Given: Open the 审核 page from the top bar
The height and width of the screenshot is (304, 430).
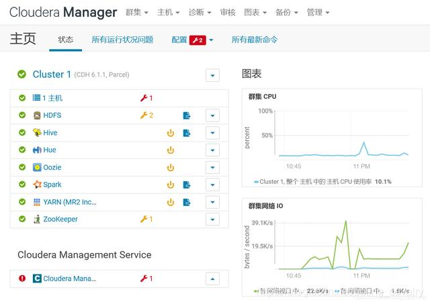Looking at the screenshot, I should coord(228,12).
